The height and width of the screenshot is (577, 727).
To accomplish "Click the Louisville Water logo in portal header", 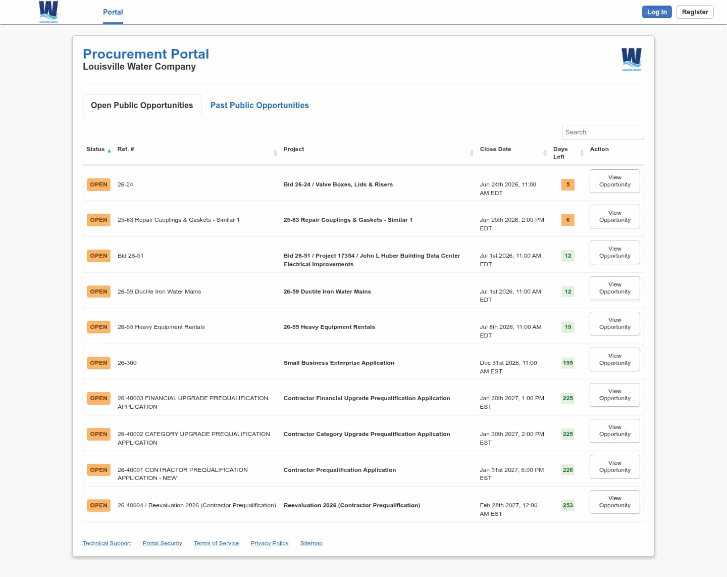I will (x=632, y=59).
